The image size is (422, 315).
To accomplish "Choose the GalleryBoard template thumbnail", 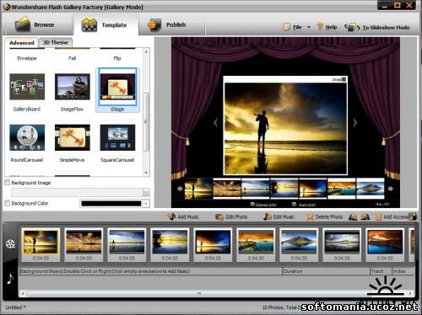I will click(x=27, y=87).
